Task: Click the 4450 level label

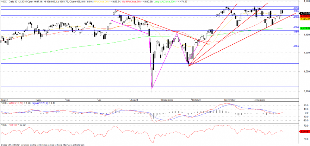Action: 296,32
